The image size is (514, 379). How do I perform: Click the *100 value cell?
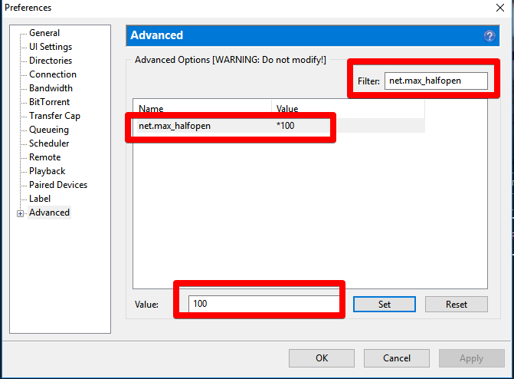tap(285, 126)
